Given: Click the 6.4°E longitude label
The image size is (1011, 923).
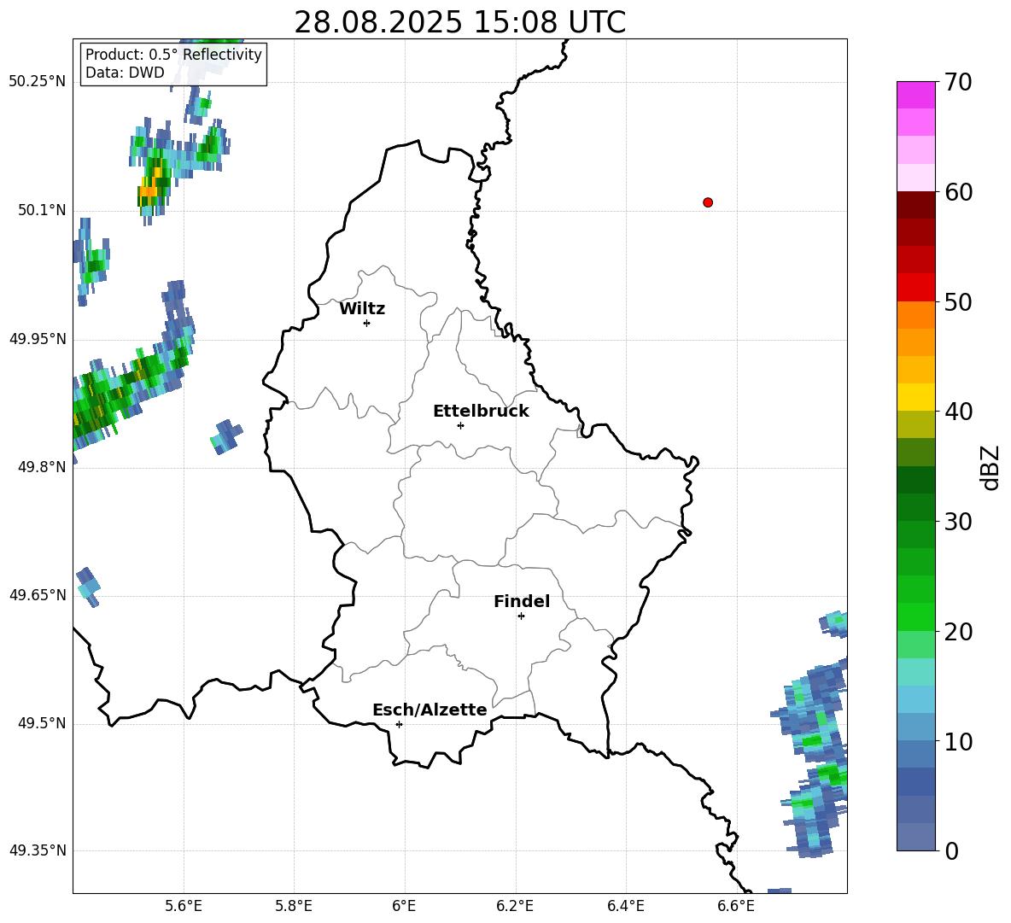Looking at the screenshot, I should coord(625,906).
